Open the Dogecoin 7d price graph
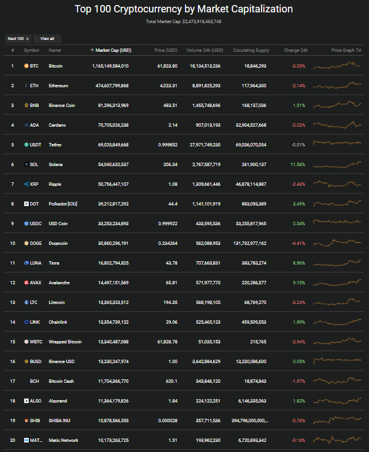Viewport: 369px width, 452px height. (337, 243)
